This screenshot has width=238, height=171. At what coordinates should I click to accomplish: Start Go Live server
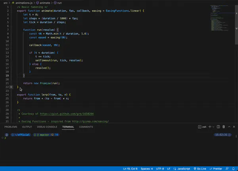[200, 169]
